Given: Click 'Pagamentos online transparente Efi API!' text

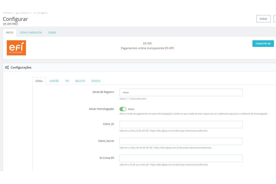Looking at the screenshot, I should 147,48.
